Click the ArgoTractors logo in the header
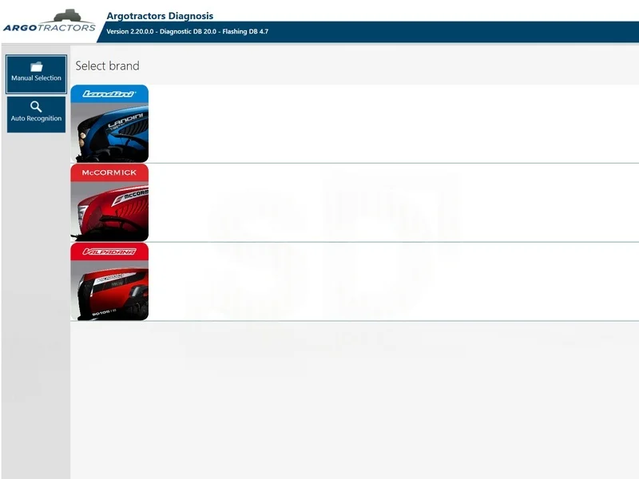The width and height of the screenshot is (639, 479). [x=50, y=26]
